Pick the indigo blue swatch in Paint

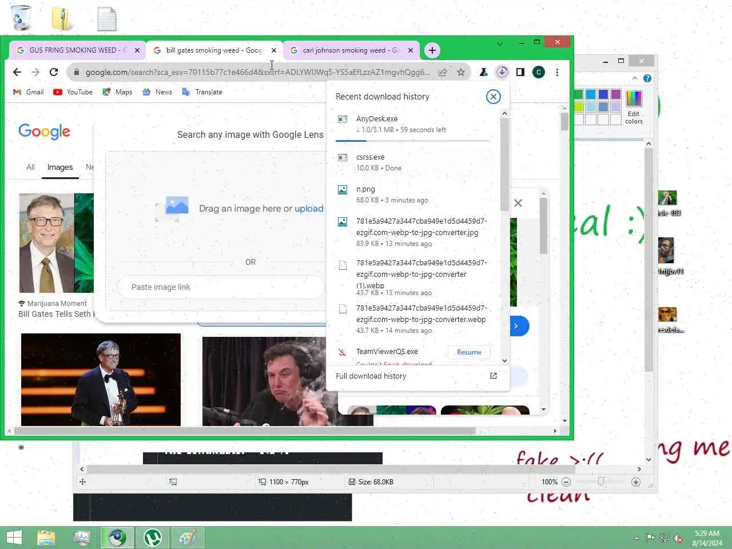(603, 94)
